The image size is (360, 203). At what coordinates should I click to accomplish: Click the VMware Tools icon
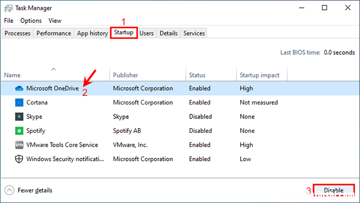click(x=19, y=145)
